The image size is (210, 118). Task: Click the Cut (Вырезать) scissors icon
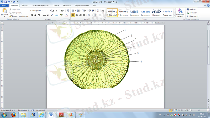pos(10,9)
